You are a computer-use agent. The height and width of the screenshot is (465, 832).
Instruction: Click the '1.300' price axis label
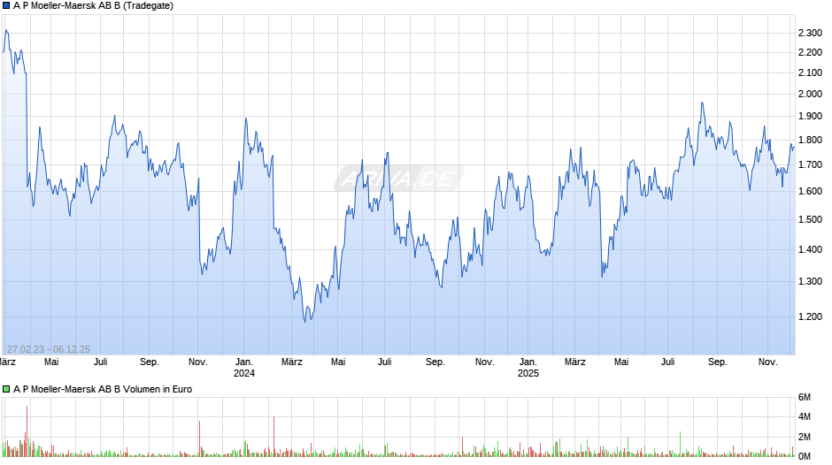click(x=810, y=281)
